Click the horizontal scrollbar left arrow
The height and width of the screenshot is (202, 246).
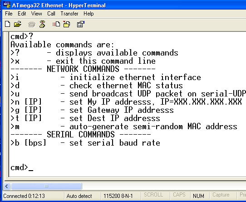coord(7,187)
